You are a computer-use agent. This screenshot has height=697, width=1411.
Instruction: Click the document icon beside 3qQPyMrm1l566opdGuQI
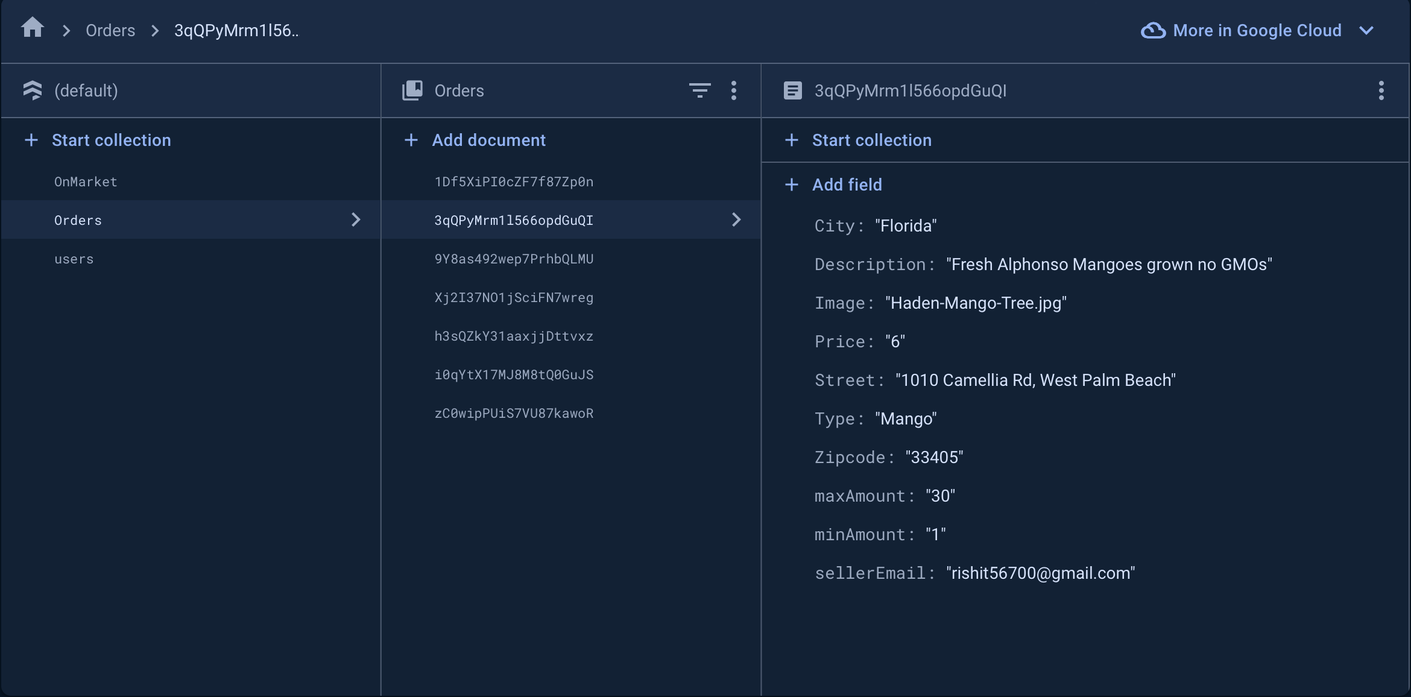(x=792, y=90)
